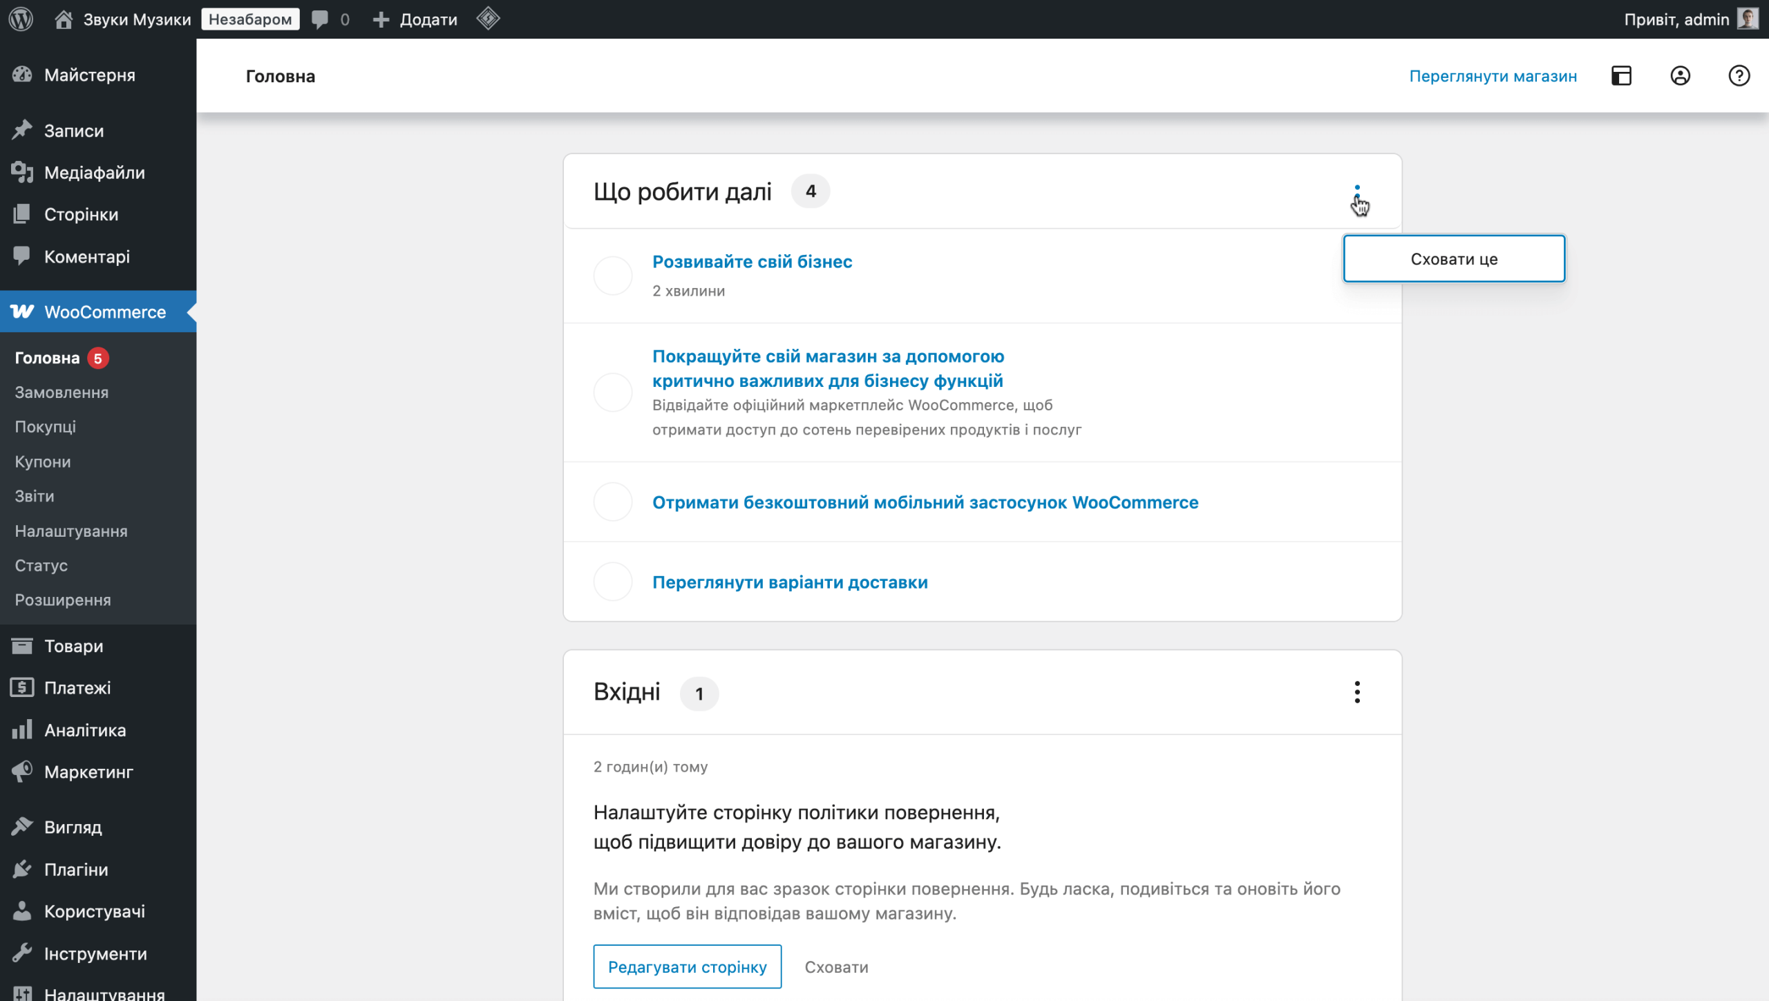Click 'Переглянути магазин' link
1769x1001 pixels.
pos(1493,76)
